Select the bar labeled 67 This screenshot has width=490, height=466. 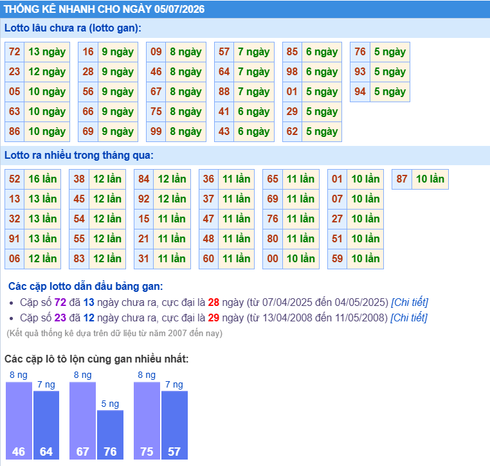tap(82, 420)
